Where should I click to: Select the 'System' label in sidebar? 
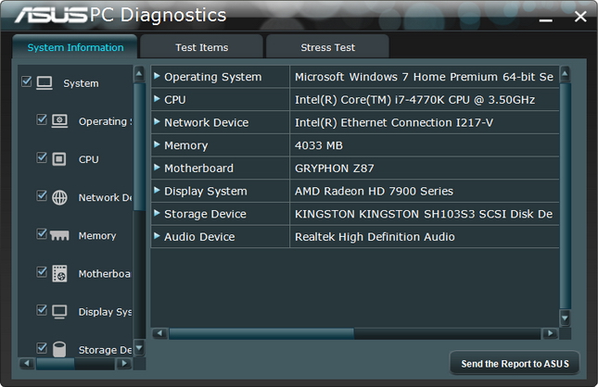(81, 83)
